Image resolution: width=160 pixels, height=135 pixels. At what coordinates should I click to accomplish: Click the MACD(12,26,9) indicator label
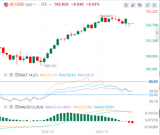31,107
